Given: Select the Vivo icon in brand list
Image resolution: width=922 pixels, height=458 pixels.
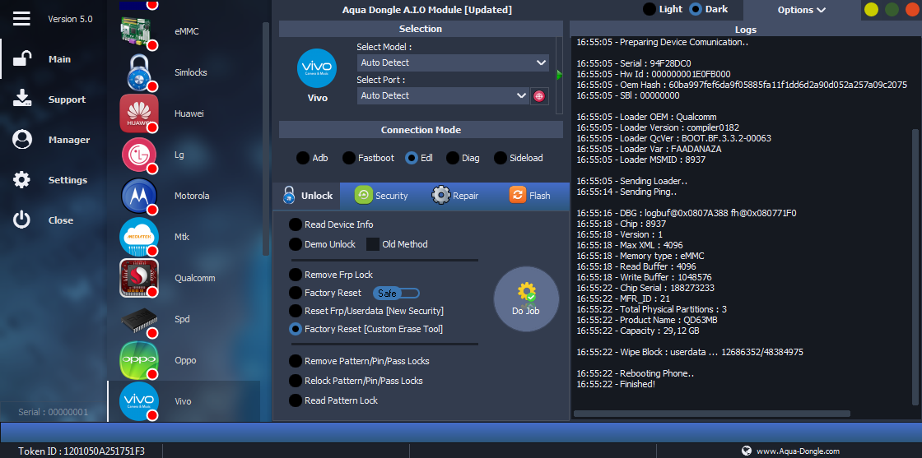Looking at the screenshot, I should point(138,401).
